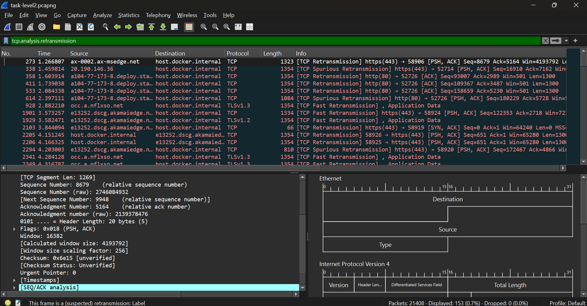Open the File menu
This screenshot has width=587, height=306.
9,15
